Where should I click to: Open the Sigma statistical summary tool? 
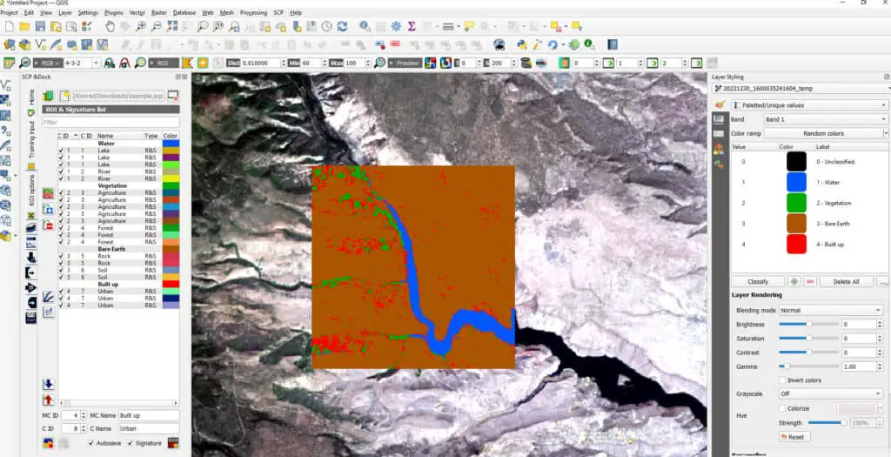point(412,27)
